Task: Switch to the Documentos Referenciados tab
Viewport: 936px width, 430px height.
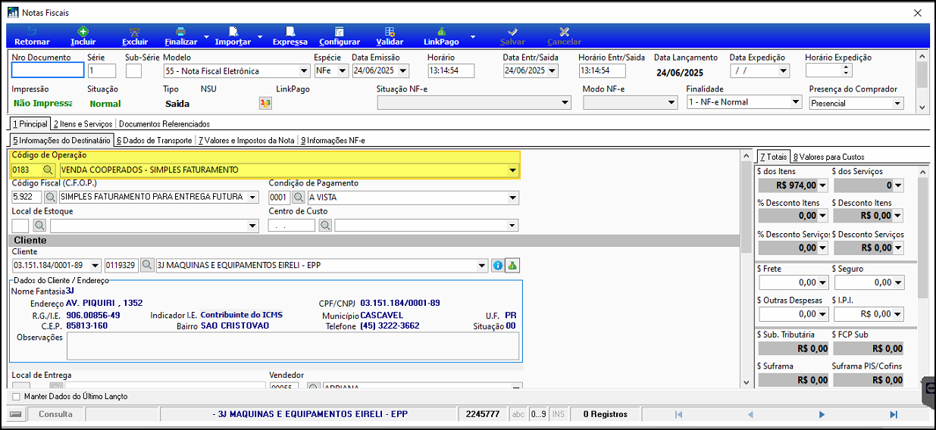Action: [164, 123]
